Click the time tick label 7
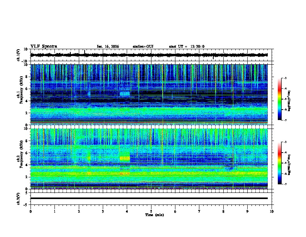 coord(199,211)
